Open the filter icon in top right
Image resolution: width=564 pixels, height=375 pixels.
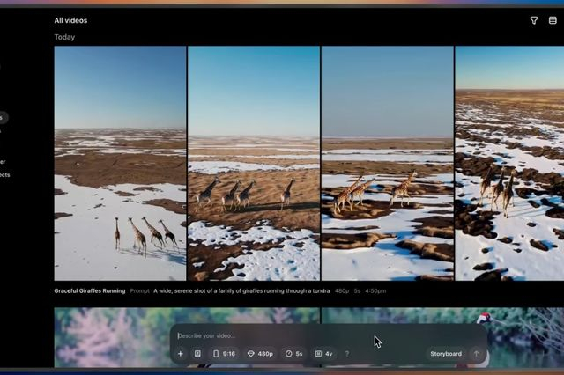533,20
